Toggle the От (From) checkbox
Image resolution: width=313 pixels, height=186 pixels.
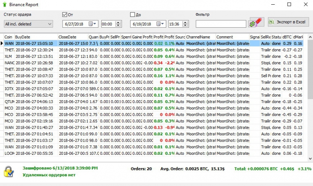click(x=65, y=14)
